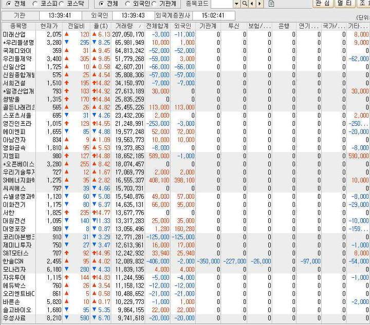Select the 코스닥 radio button

61,4
